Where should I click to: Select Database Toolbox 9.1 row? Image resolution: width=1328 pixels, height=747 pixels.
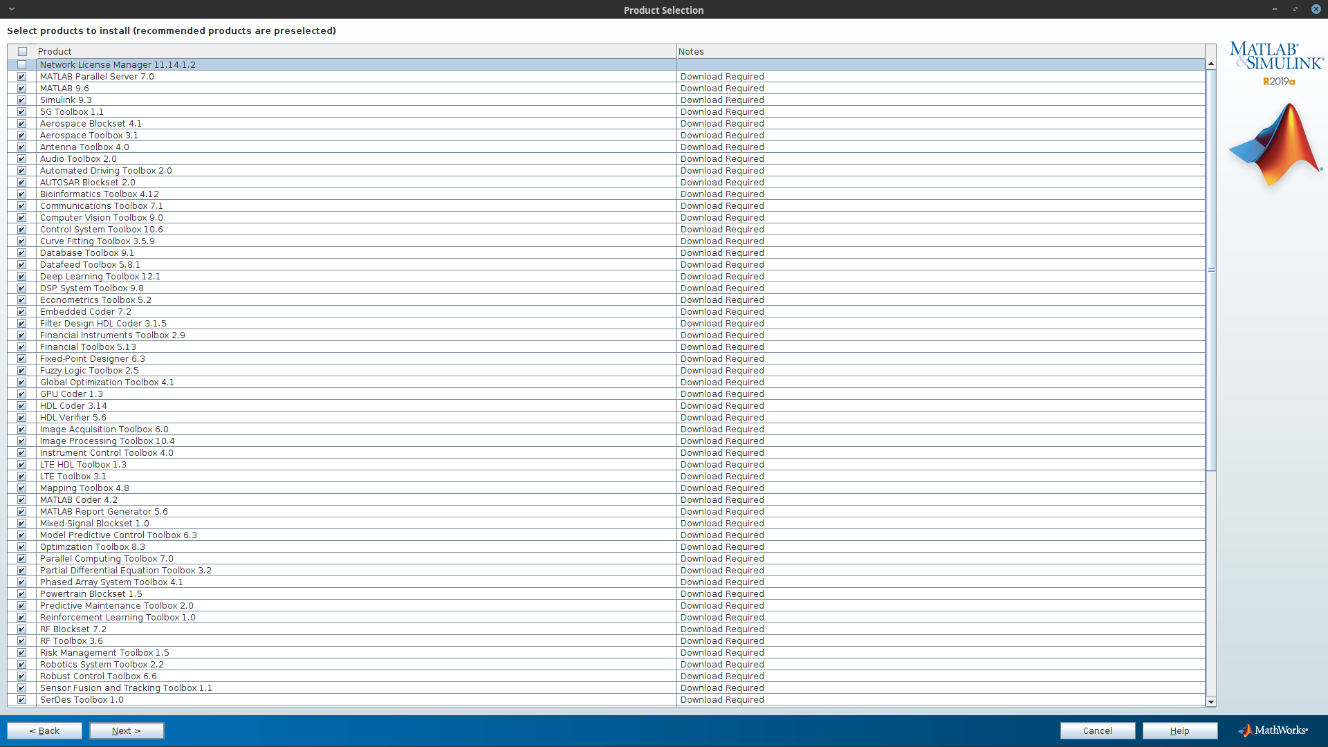coord(606,253)
